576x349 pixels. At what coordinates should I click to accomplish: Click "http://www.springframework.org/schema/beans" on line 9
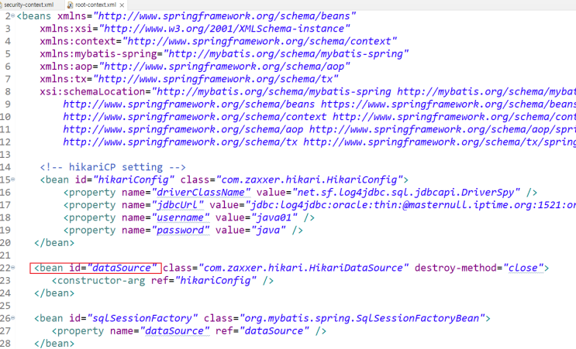tap(189, 104)
